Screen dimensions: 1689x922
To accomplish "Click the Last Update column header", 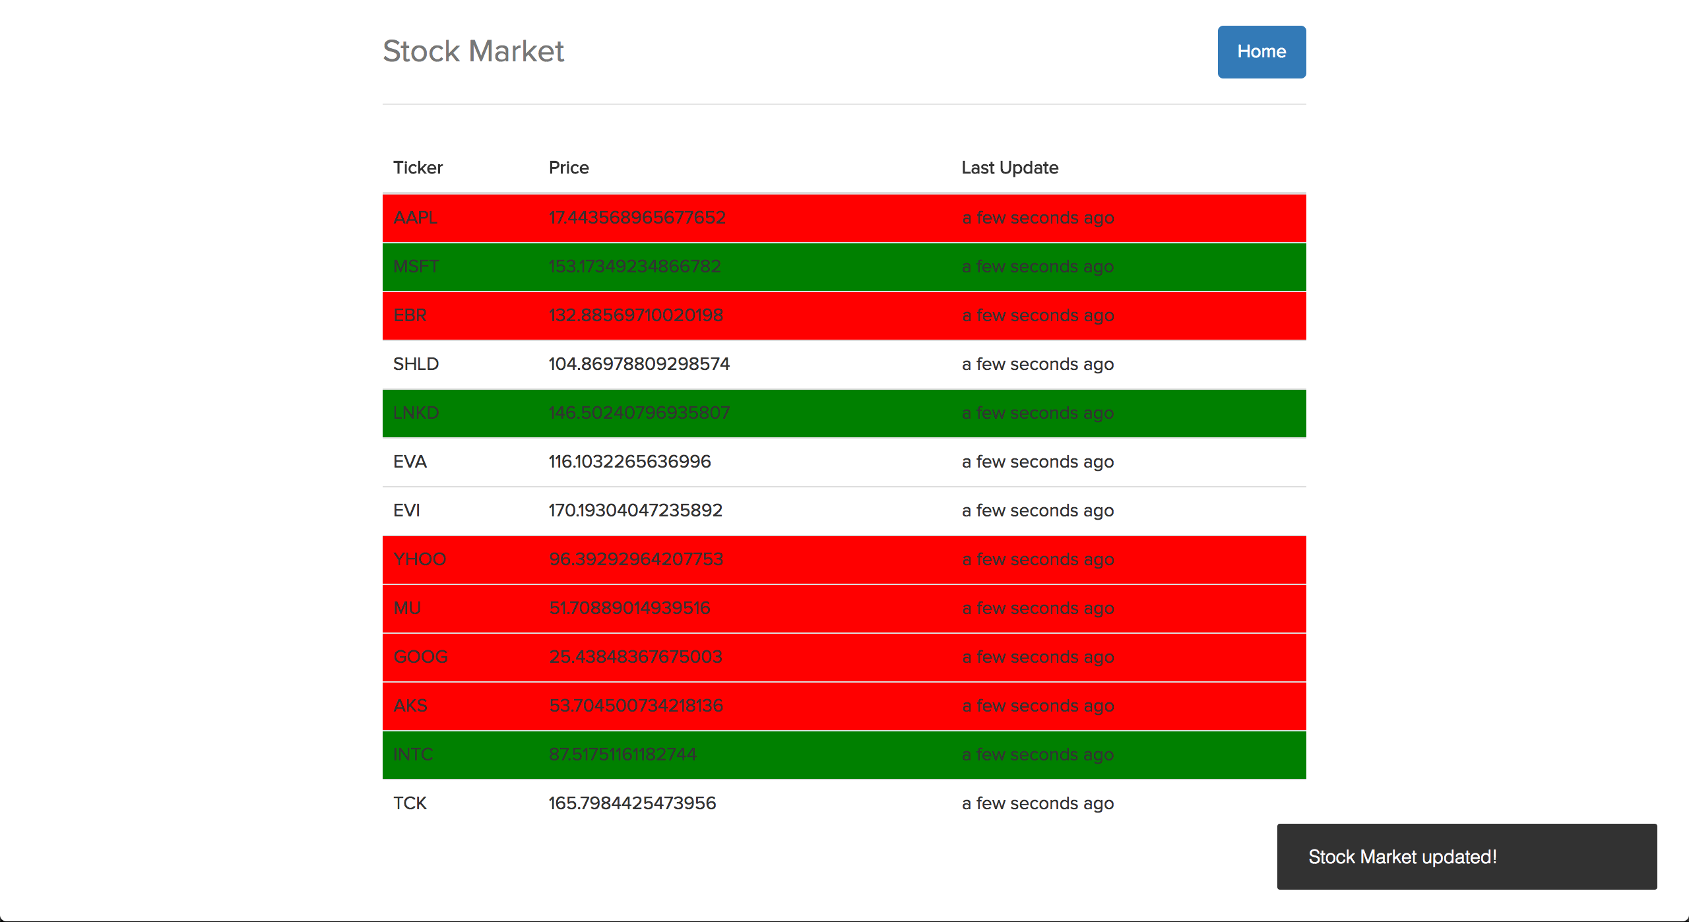I will tap(1009, 168).
